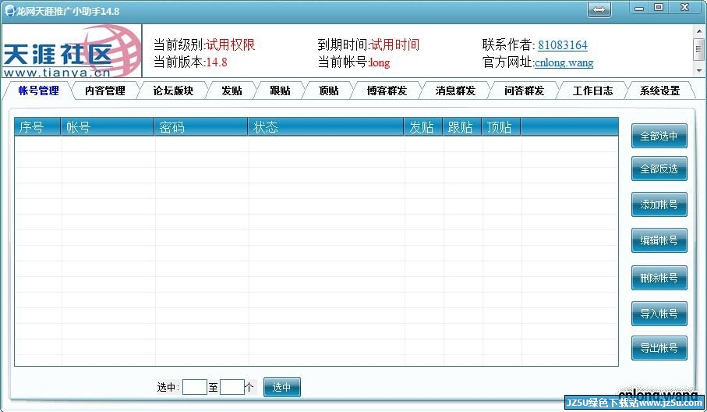Minimize the window
Image resolution: width=707 pixels, height=412 pixels.
pyautogui.click(x=639, y=8)
